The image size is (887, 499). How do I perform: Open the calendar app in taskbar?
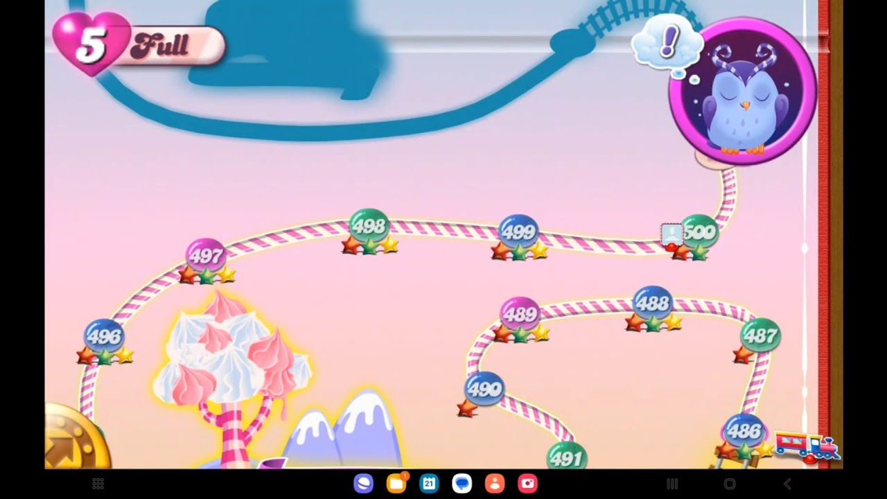429,483
